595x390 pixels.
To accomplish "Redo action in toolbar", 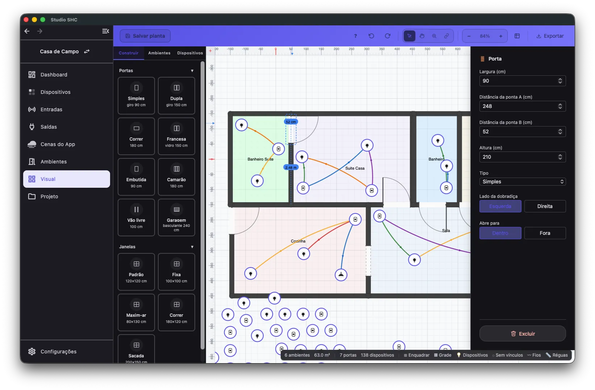I will pyautogui.click(x=387, y=36).
